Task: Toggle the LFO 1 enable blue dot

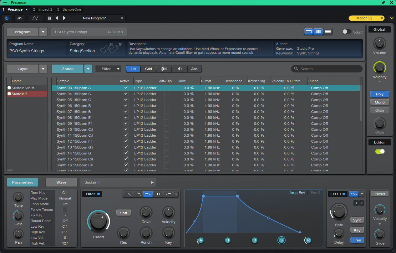Action: (x=343, y=194)
